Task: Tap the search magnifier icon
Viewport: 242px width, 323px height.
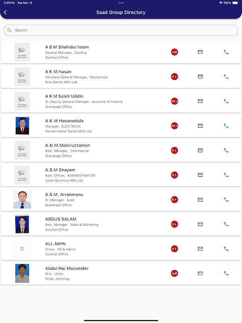Action: [x=10, y=30]
